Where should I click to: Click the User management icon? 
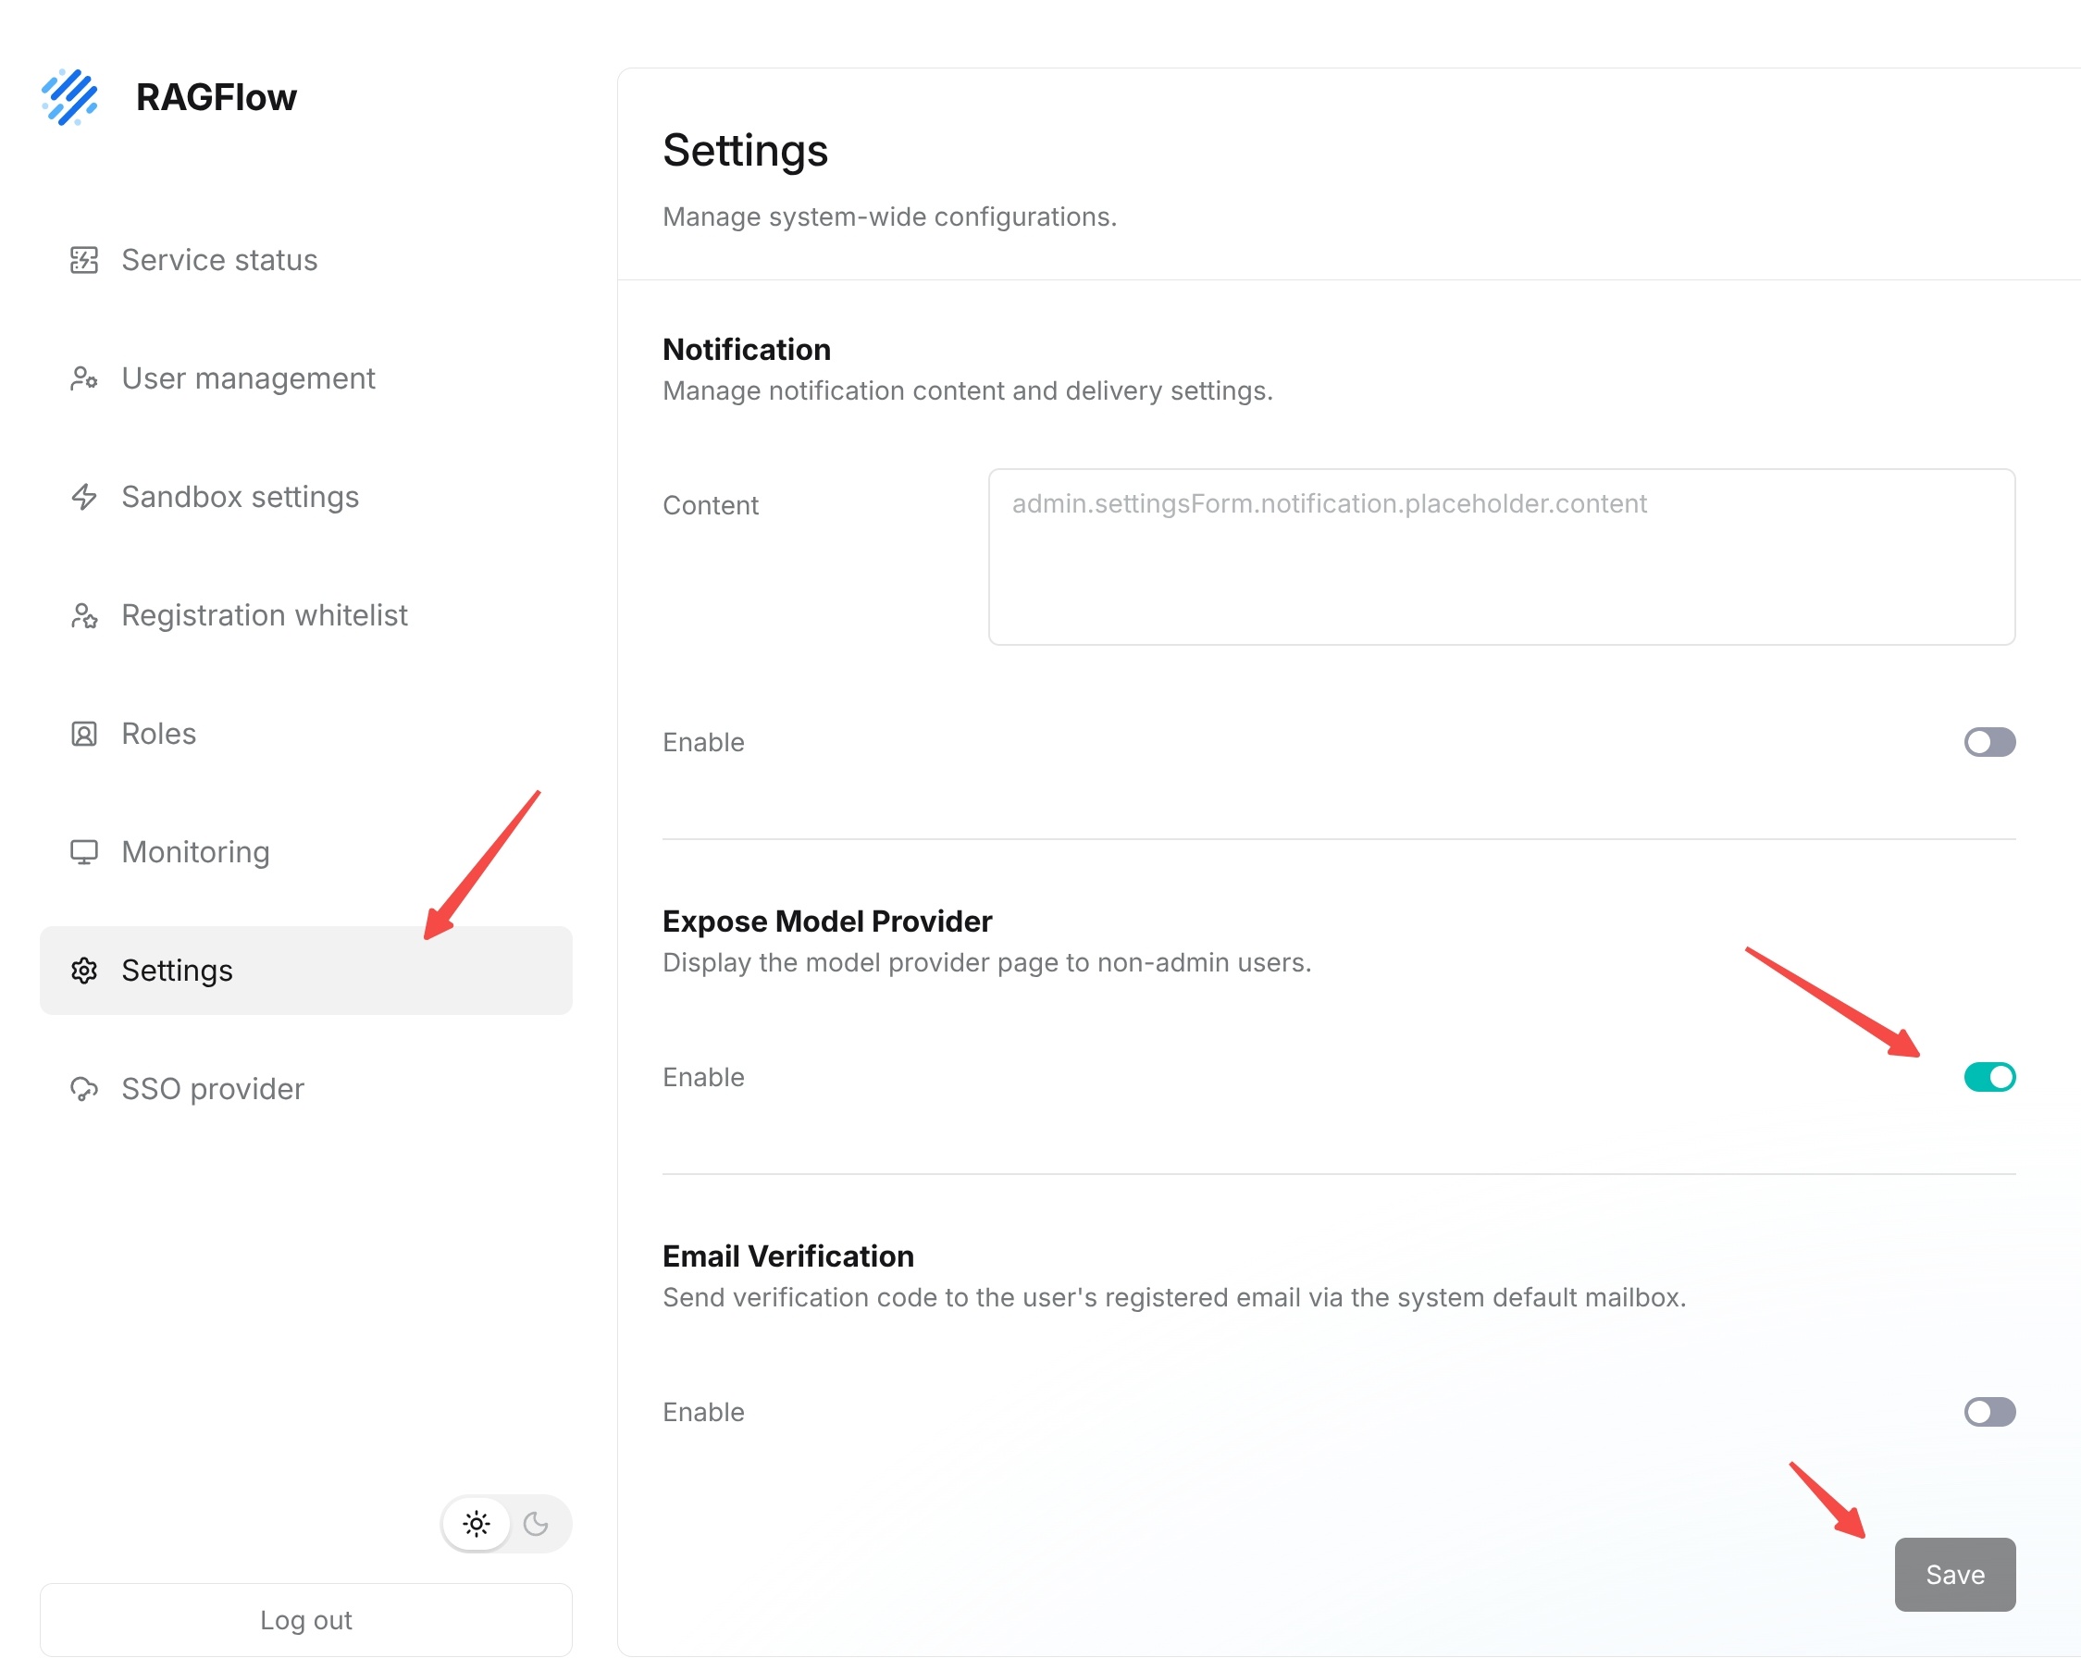click(84, 378)
